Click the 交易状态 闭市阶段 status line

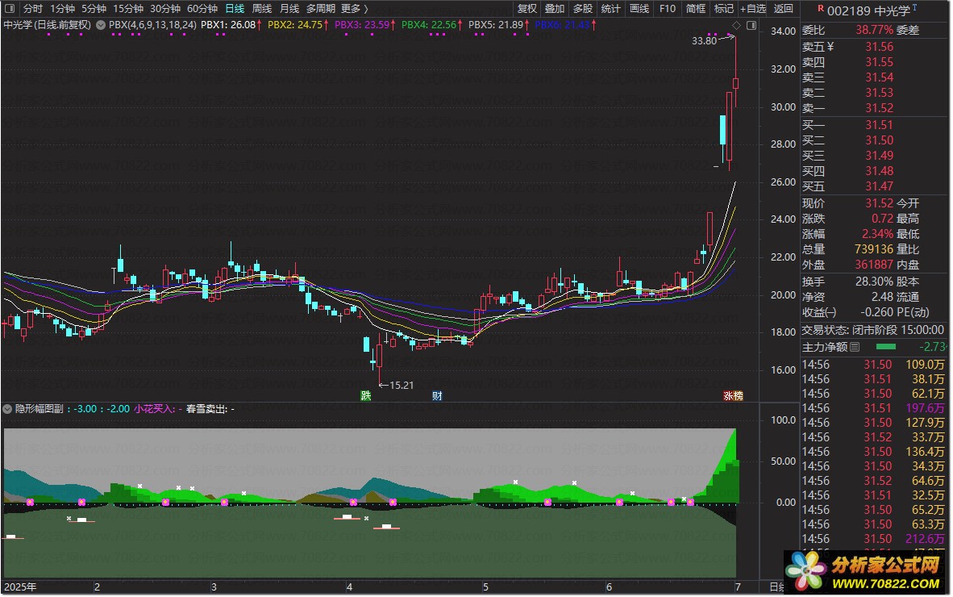(872, 330)
